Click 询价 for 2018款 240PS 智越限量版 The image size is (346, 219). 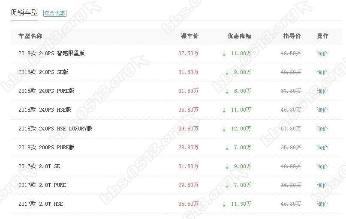click(x=322, y=53)
